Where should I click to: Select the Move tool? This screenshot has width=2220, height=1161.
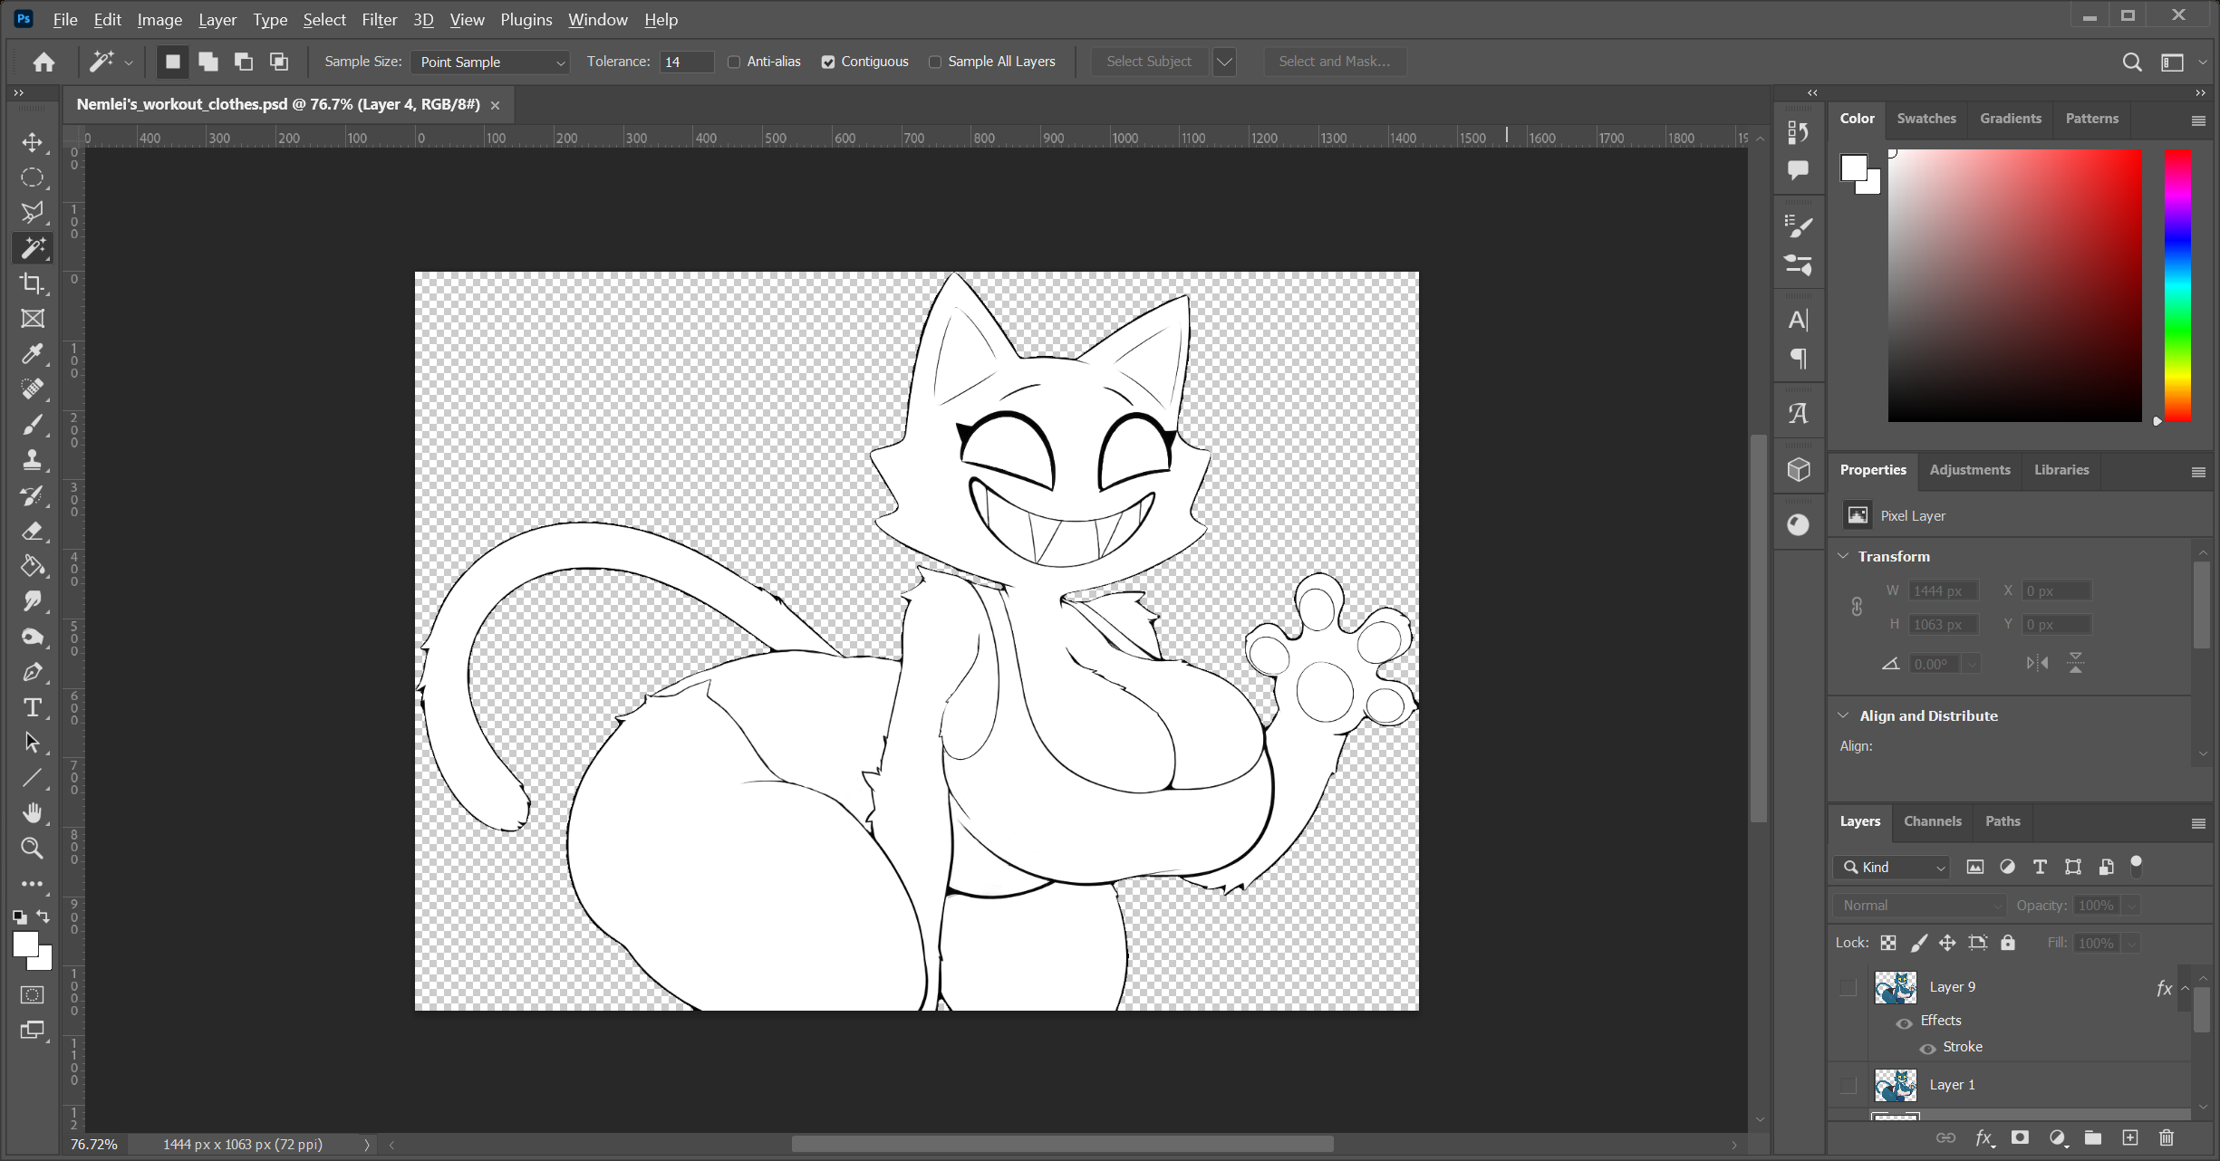33,142
